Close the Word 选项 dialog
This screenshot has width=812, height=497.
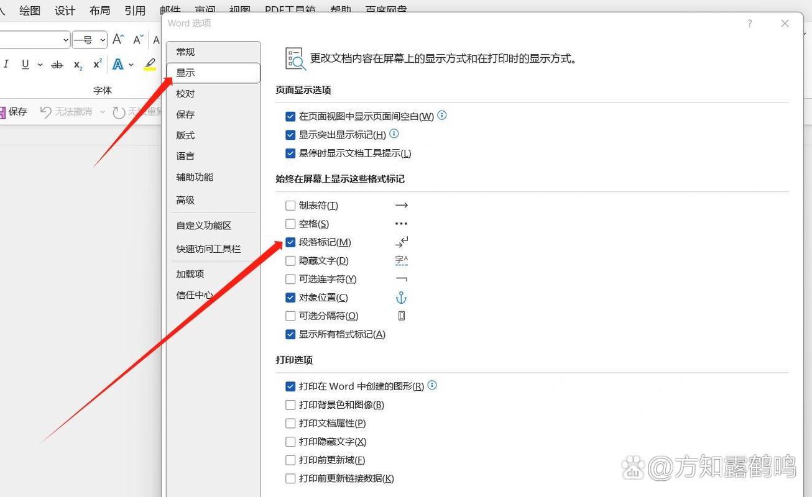pyautogui.click(x=785, y=24)
